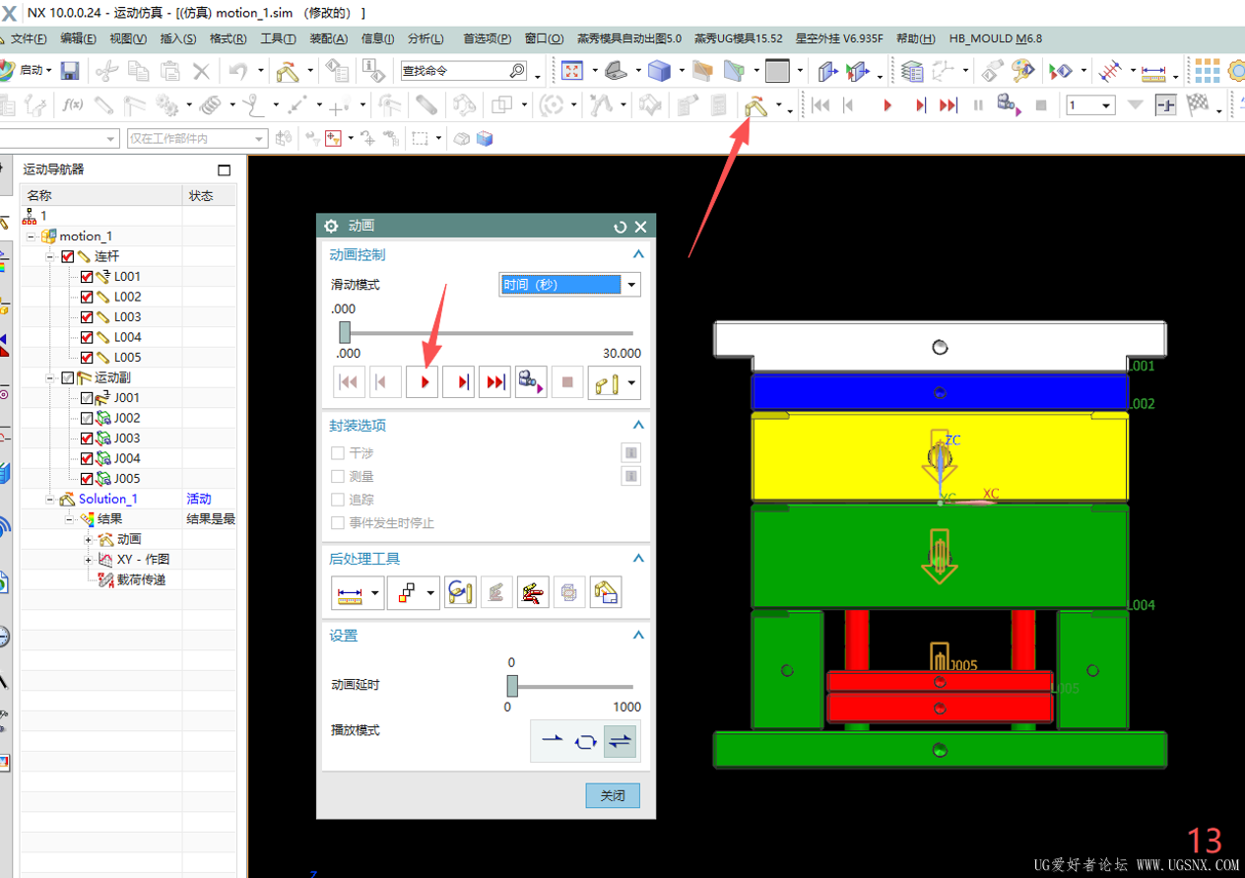Enable the 追踪 checkbox
Screen dimensions: 1245x878
point(338,500)
